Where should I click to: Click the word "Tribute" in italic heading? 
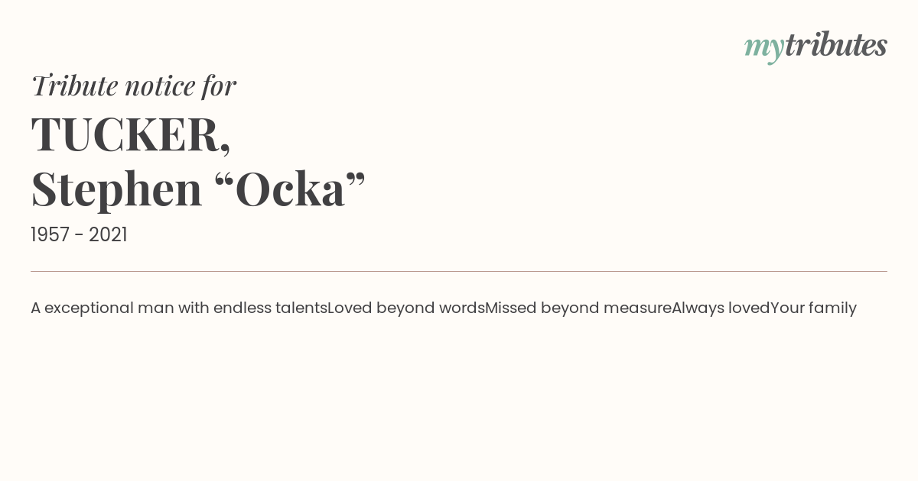click(x=74, y=86)
